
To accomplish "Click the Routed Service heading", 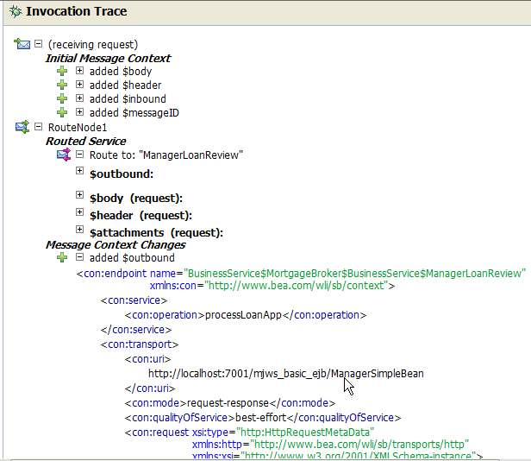I will pos(85,141).
